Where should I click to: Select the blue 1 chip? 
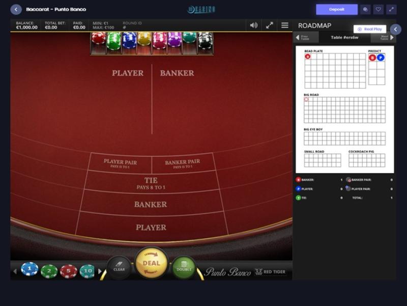(x=30, y=269)
